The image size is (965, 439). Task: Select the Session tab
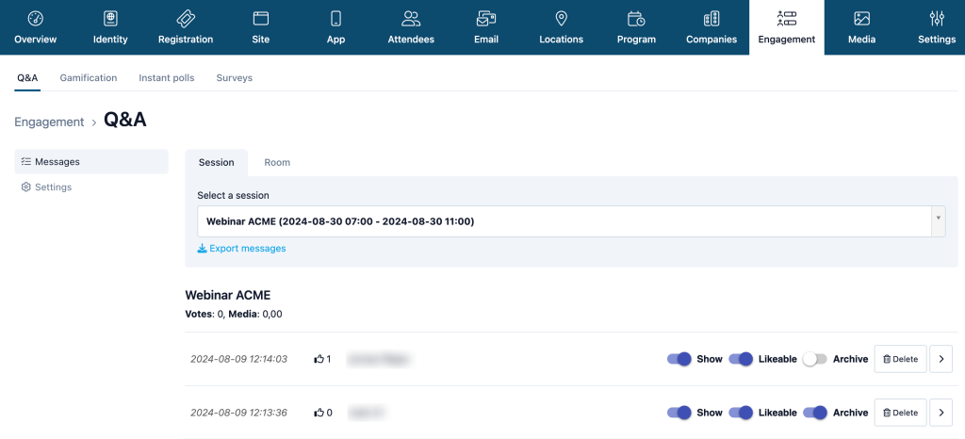pos(217,162)
